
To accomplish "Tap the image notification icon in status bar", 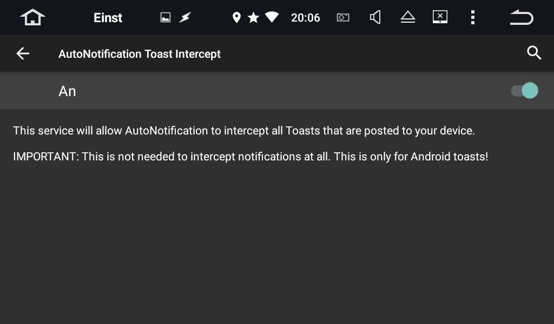I will 166,17.
